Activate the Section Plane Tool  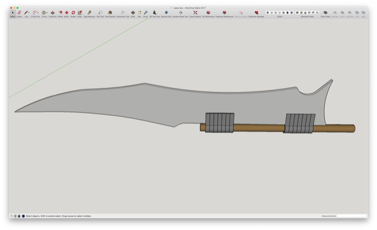[181, 13]
